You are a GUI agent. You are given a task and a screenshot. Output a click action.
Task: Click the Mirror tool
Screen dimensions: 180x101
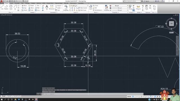[31, 8]
